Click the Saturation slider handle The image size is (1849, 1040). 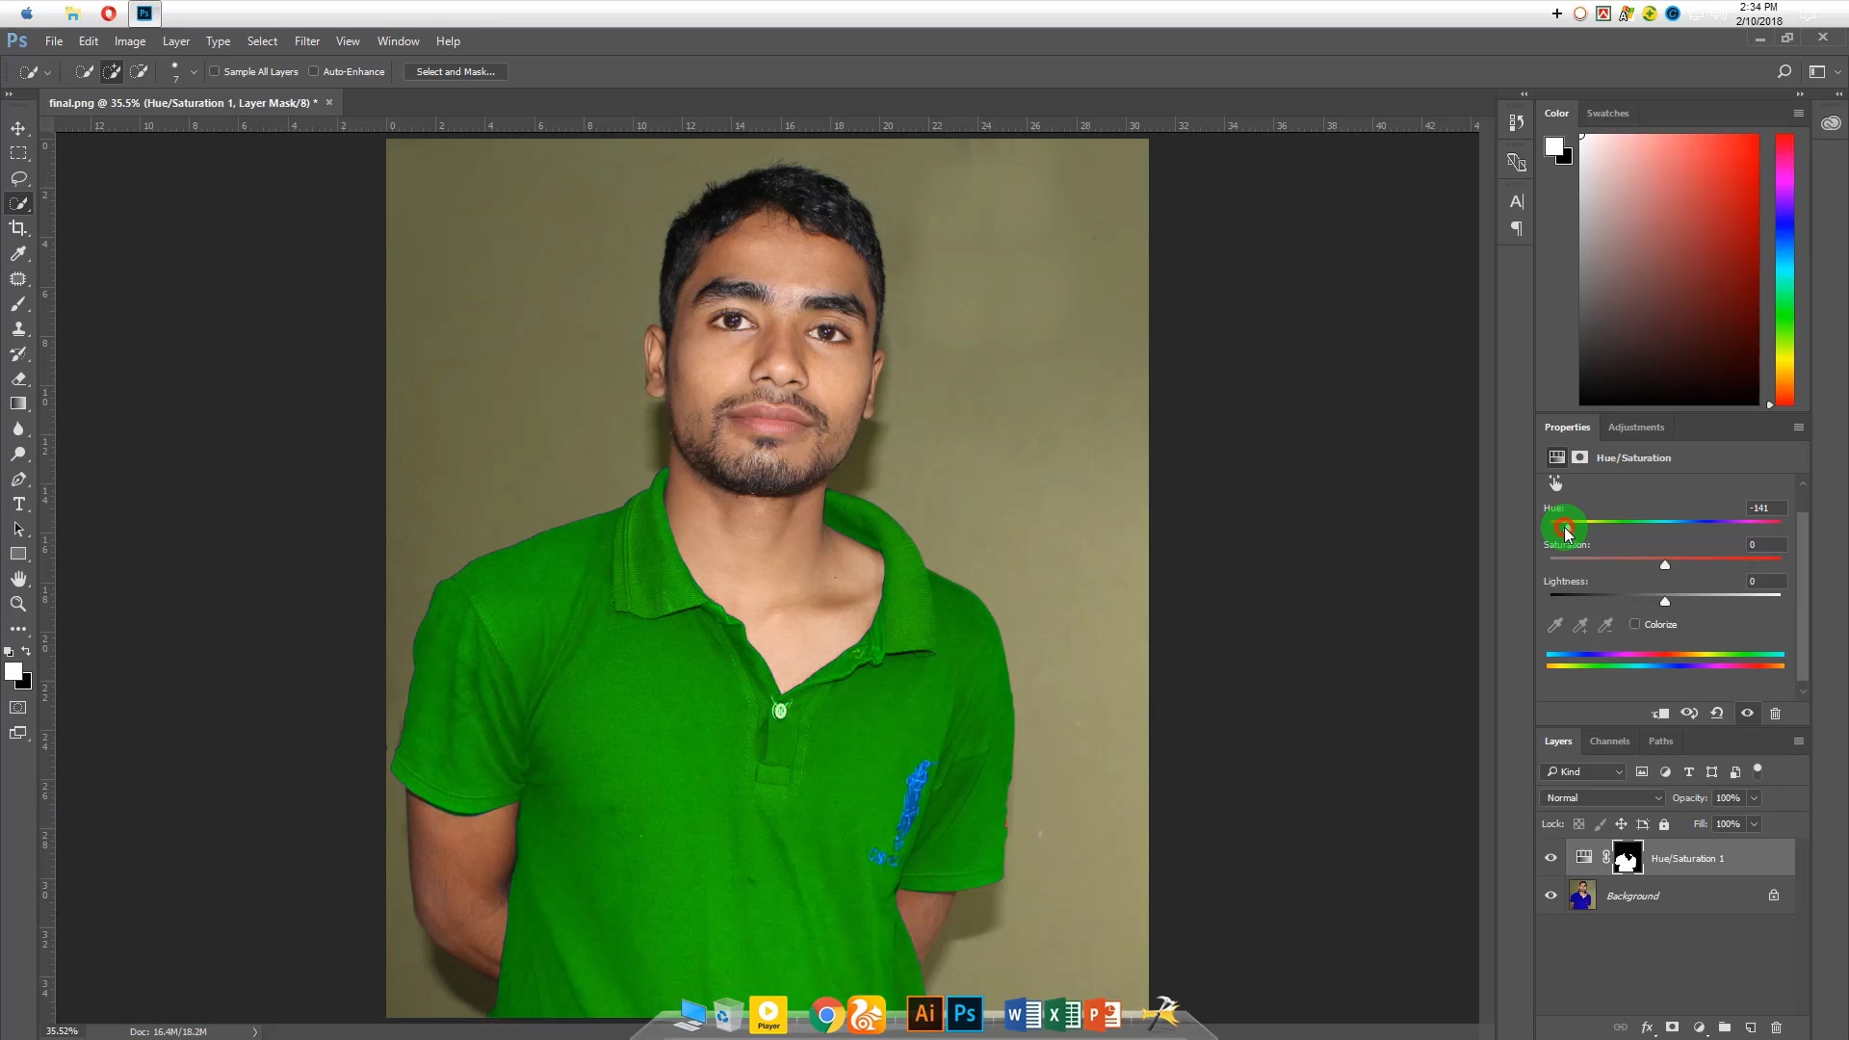click(1664, 564)
